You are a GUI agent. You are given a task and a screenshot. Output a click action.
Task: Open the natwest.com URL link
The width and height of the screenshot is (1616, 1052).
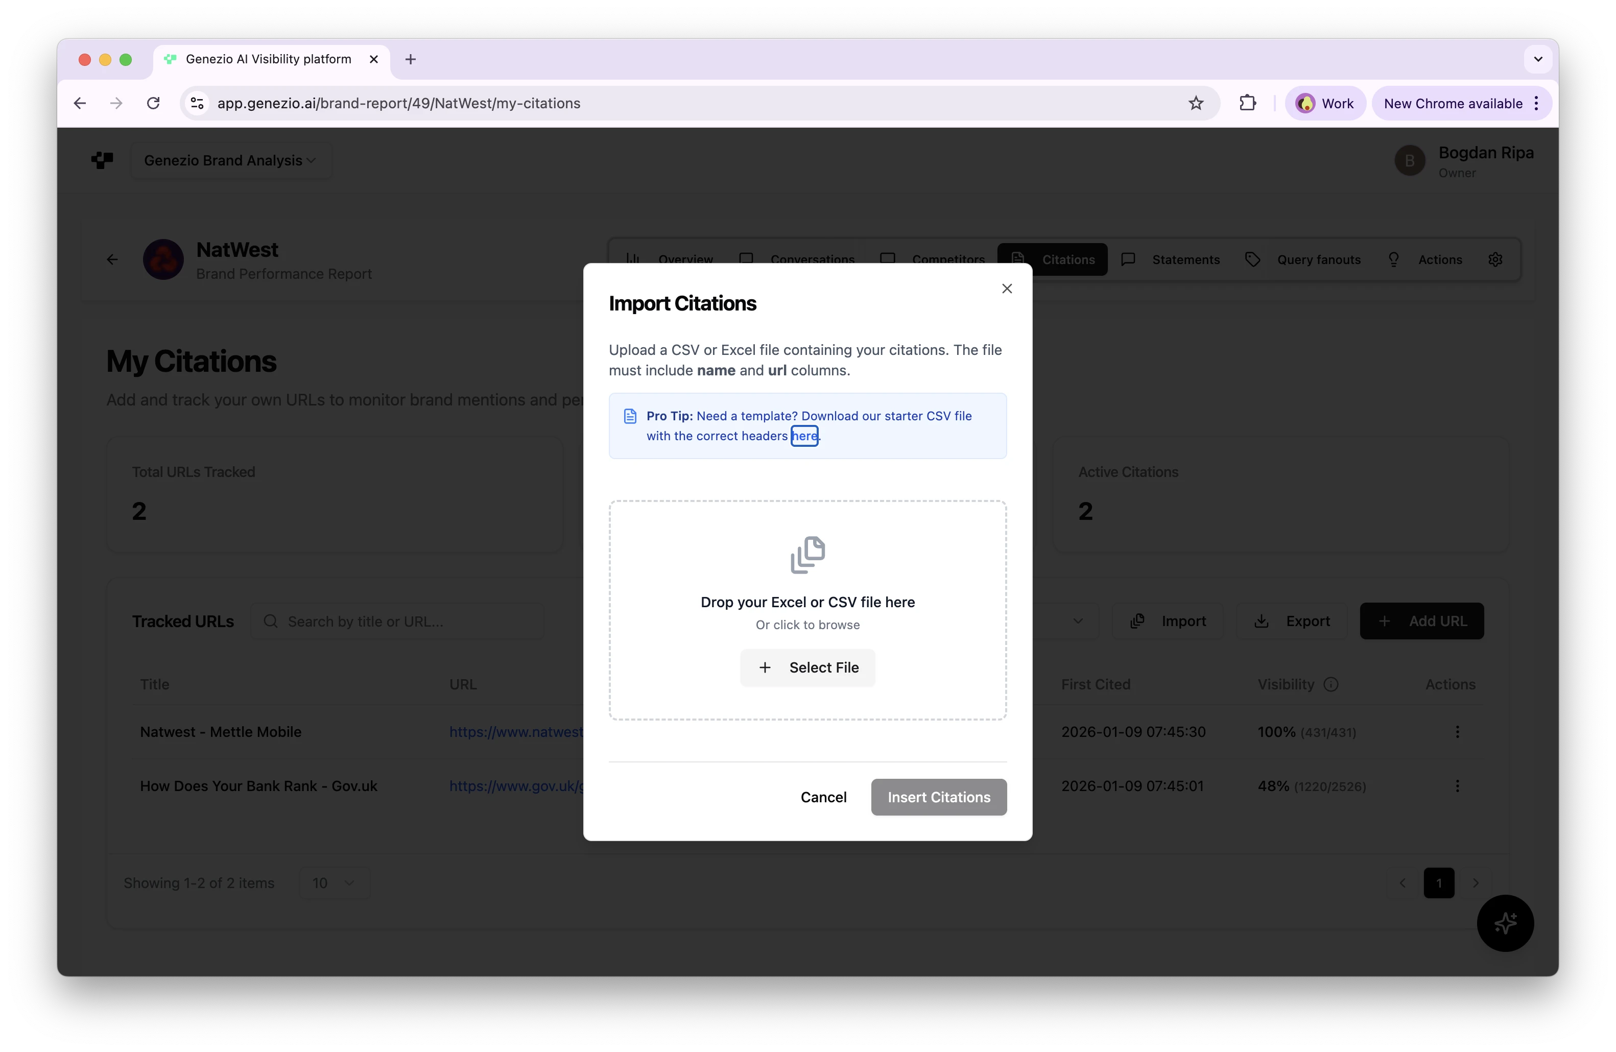click(x=516, y=732)
